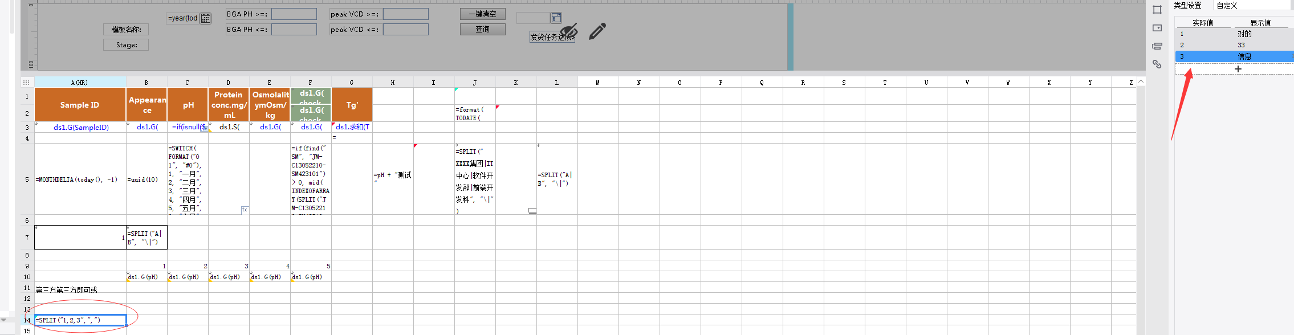Image resolution: width=1294 pixels, height=335 pixels.
Task: Select the =SPLIT("A|B" cell in column L
Action: click(x=557, y=179)
